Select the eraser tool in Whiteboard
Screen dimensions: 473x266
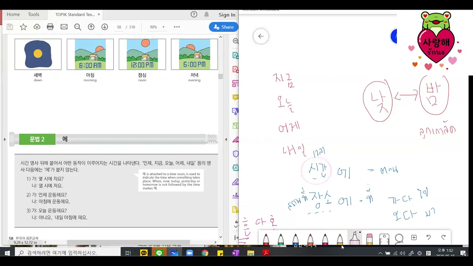click(370, 239)
